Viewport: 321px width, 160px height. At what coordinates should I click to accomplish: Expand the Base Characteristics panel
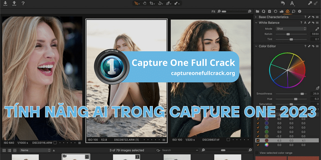[x=256, y=17]
